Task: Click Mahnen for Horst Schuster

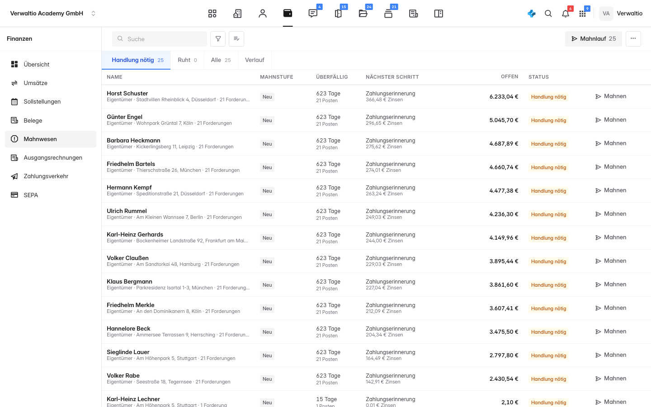Action: click(611, 96)
